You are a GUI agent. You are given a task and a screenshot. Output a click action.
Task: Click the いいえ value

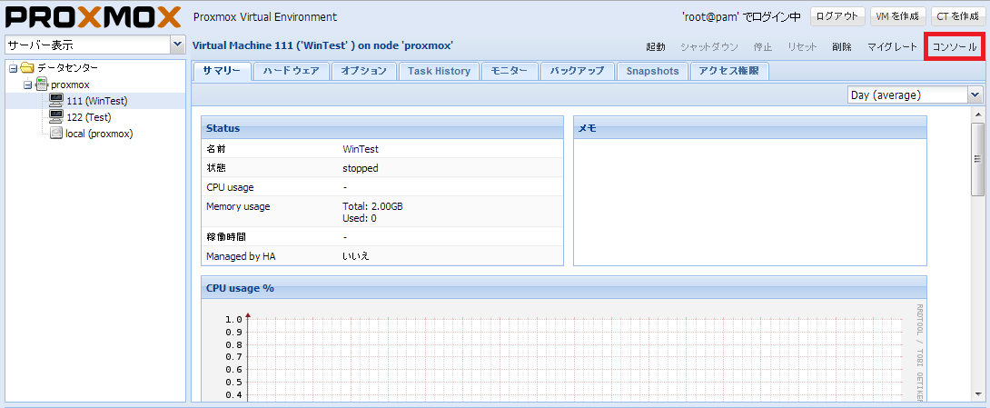click(356, 256)
